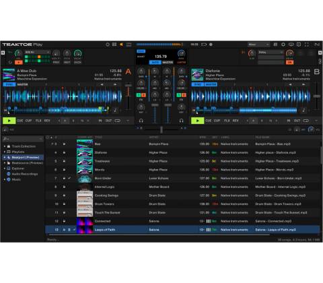Click the crossfader handle
The height and width of the screenshot is (283, 323).
point(161,129)
